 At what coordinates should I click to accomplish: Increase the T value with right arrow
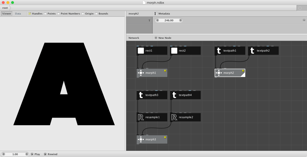click(x=181, y=20)
